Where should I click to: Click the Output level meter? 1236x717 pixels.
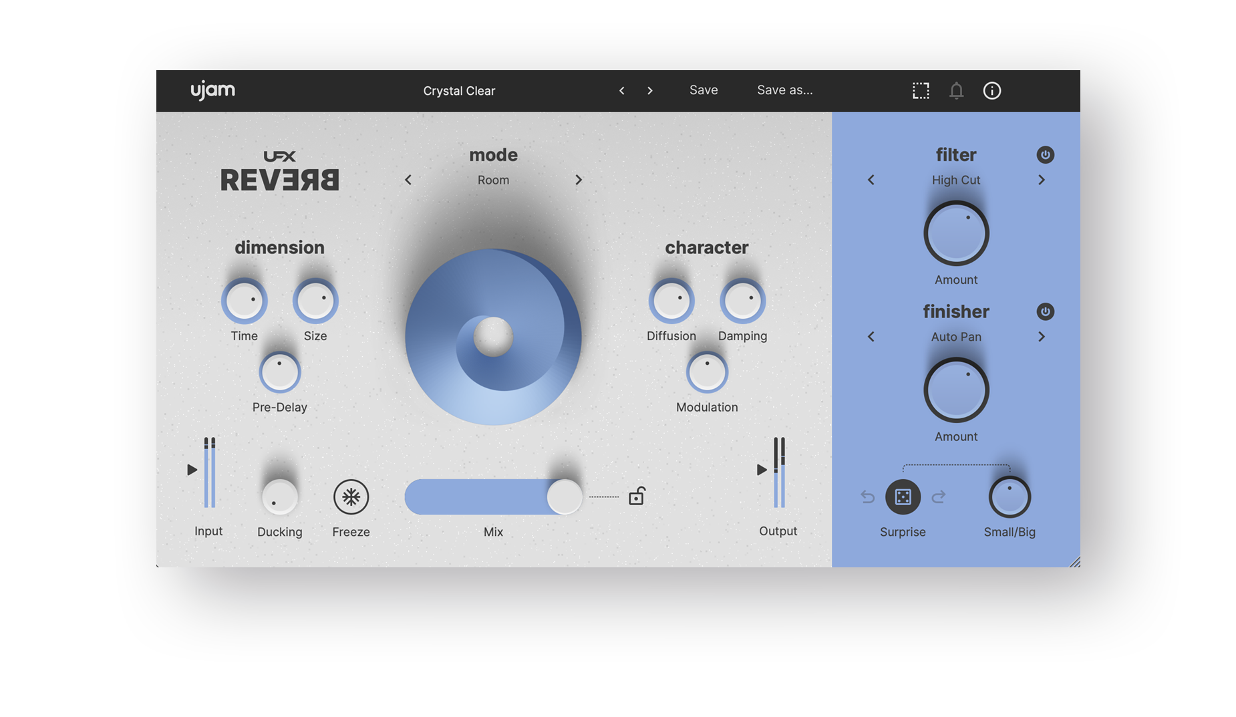tap(779, 472)
